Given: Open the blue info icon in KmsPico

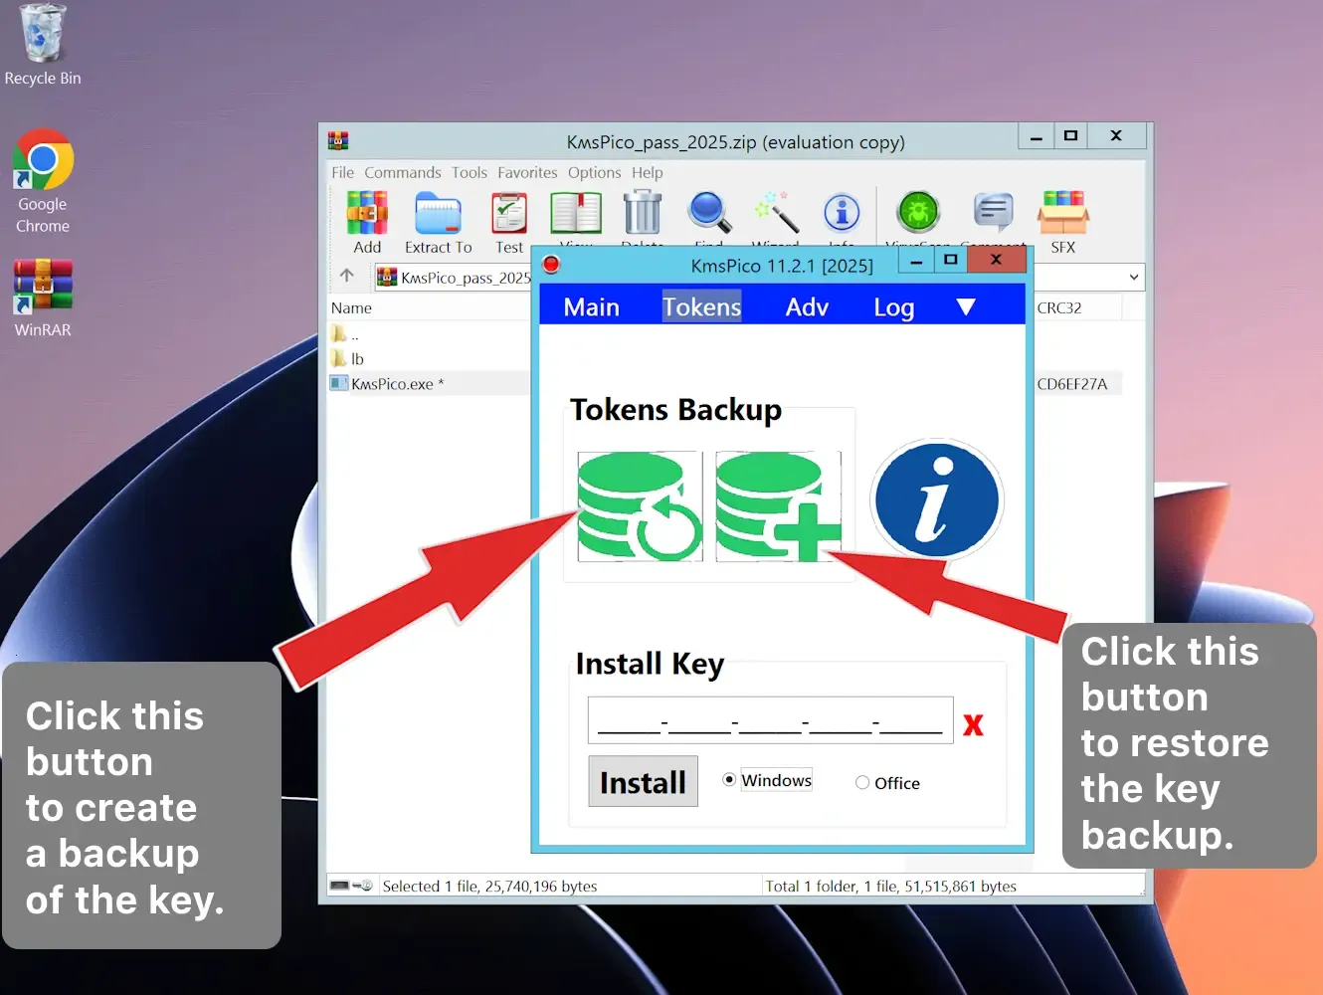Looking at the screenshot, I should point(936,500).
